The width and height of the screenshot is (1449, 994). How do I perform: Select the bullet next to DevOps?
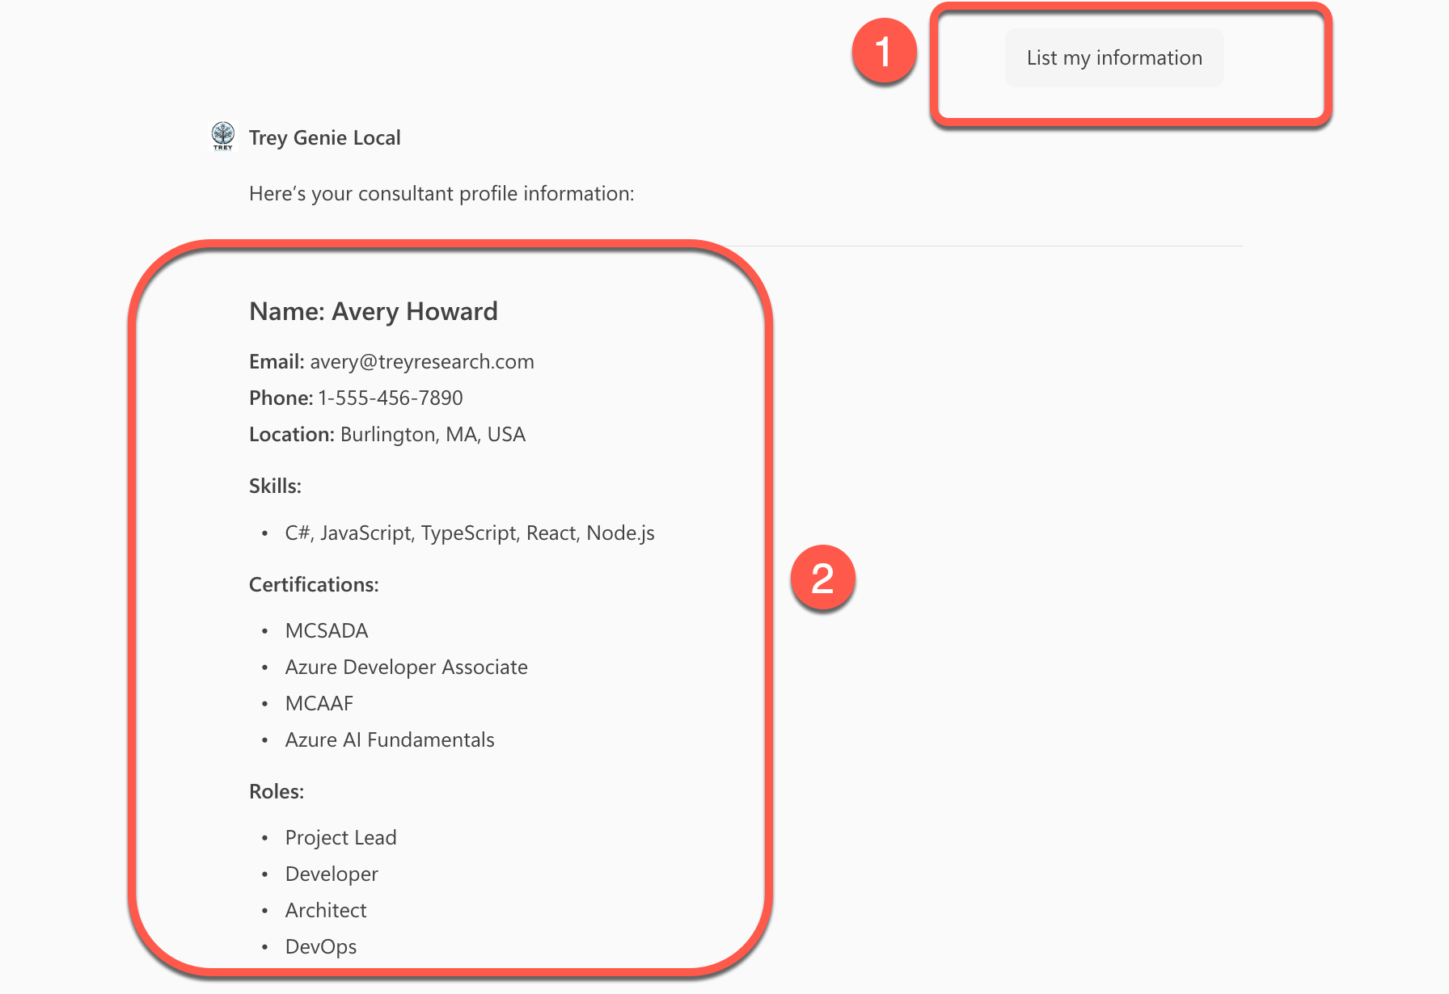point(265,947)
